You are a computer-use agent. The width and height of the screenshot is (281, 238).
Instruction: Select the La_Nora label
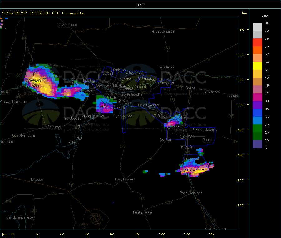[x=124, y=79]
